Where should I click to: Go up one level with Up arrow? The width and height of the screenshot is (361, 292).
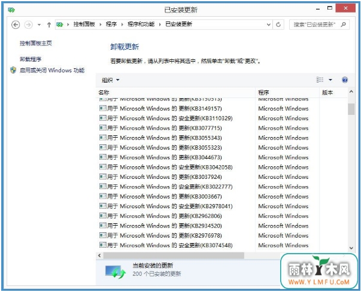pos(49,25)
